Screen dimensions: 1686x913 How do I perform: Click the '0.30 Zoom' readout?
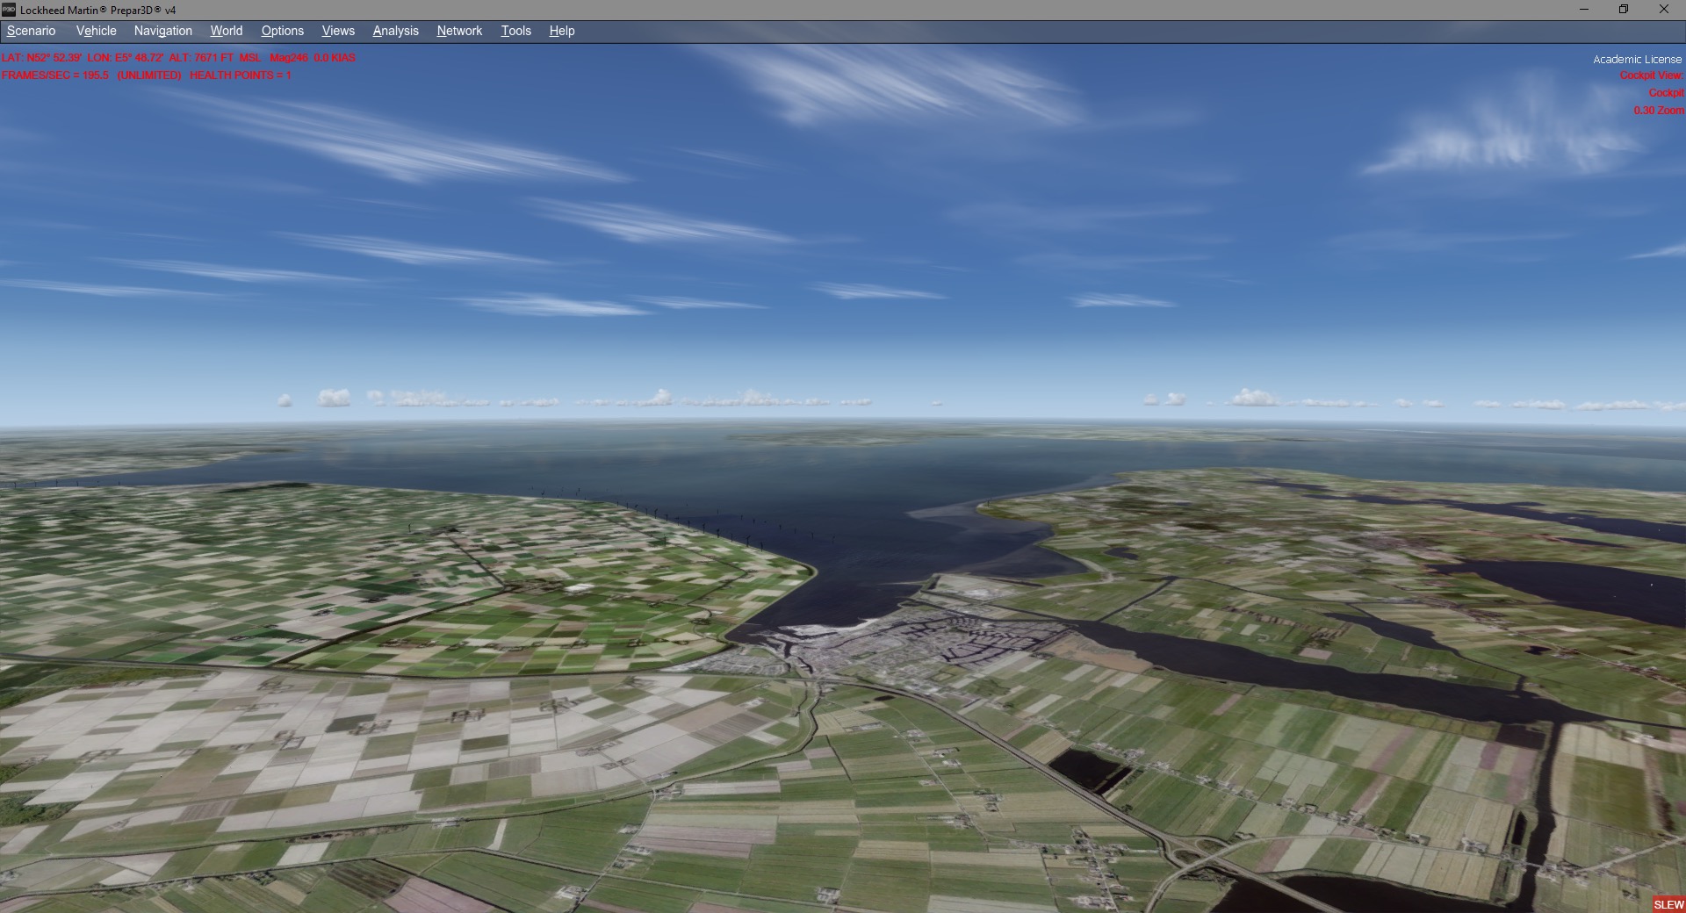1659,111
